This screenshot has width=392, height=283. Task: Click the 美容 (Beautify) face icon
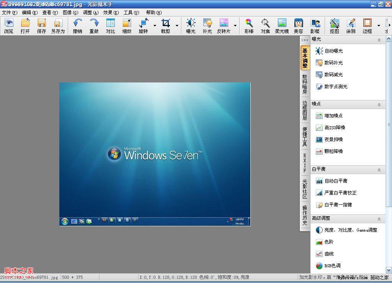[x=299, y=26]
